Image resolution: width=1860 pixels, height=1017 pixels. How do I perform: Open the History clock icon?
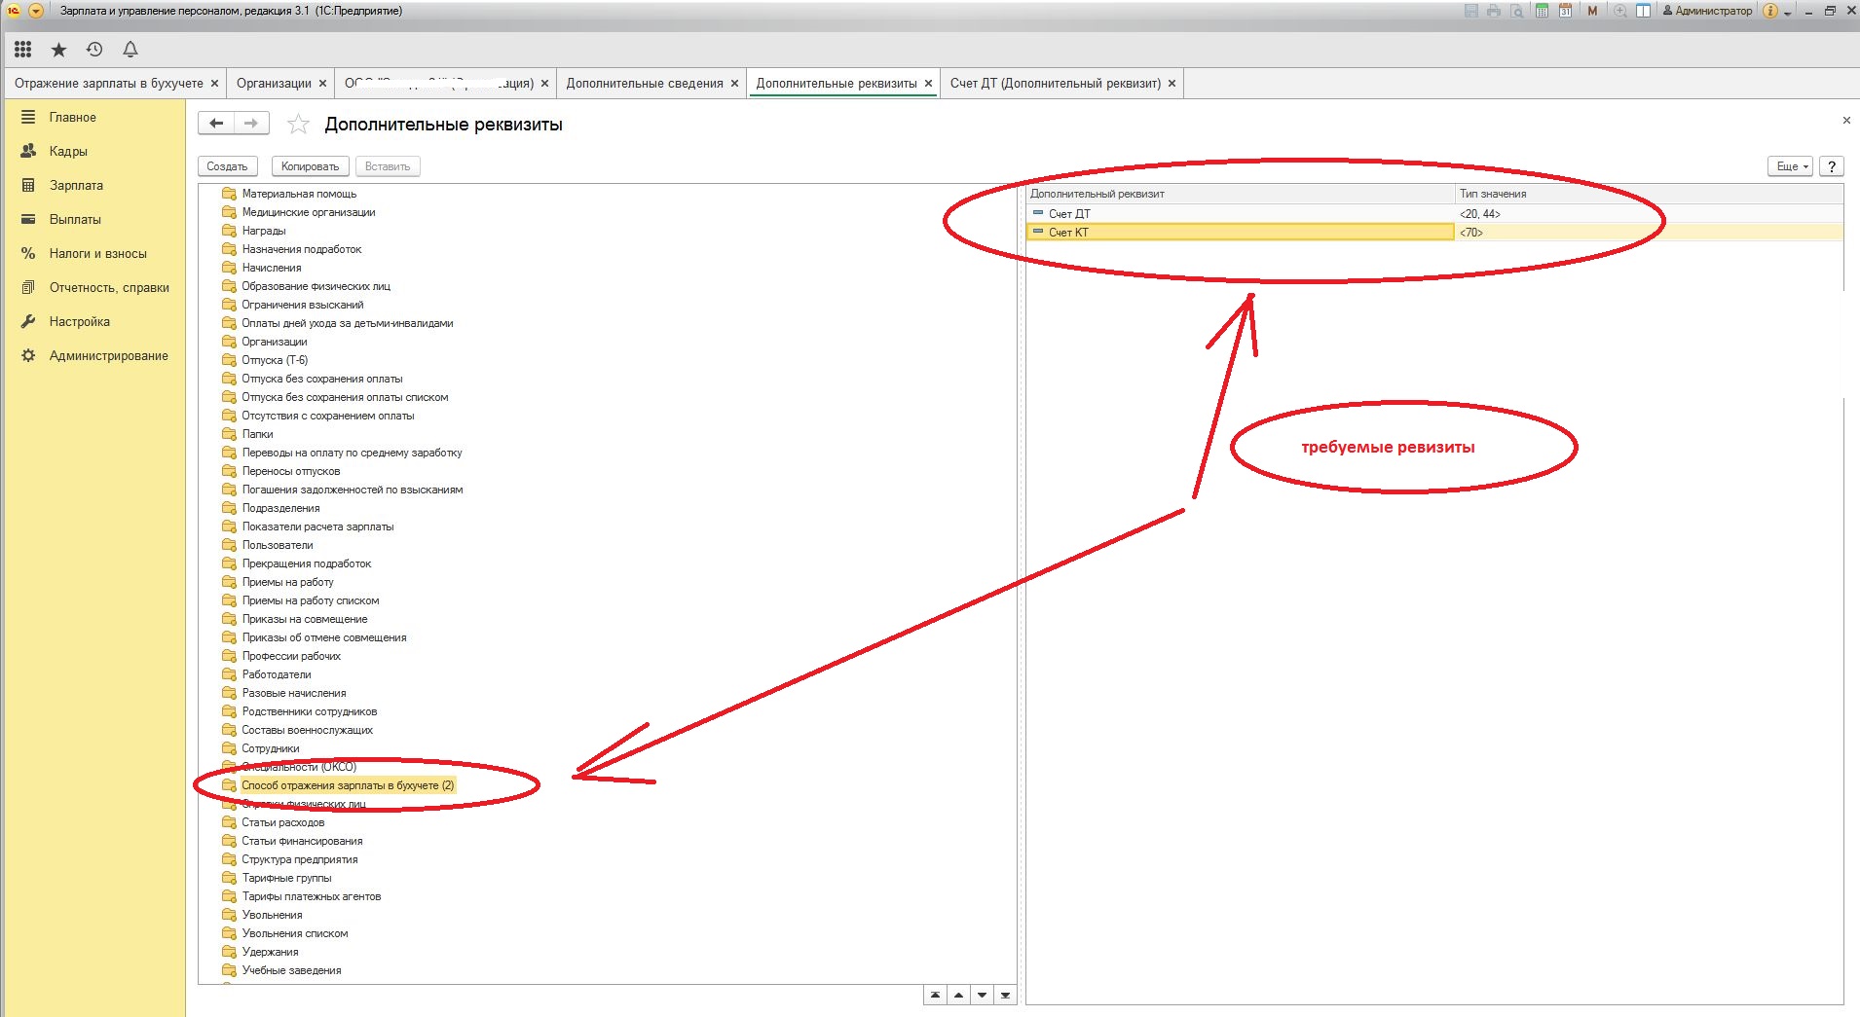94,50
